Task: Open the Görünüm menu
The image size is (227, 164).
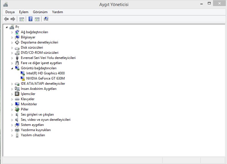Action: [x=40, y=12]
